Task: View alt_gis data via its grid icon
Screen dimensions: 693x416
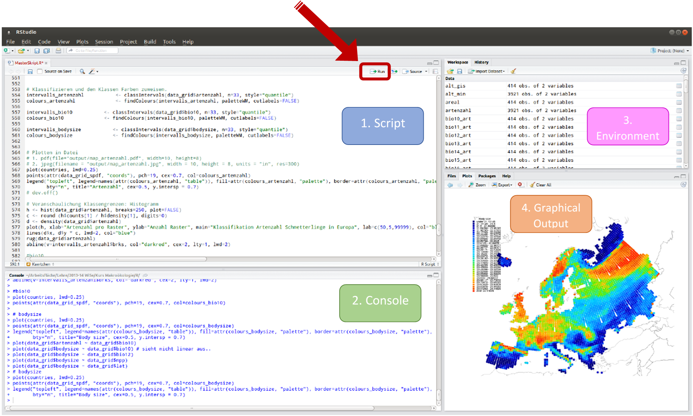Action: [679, 86]
